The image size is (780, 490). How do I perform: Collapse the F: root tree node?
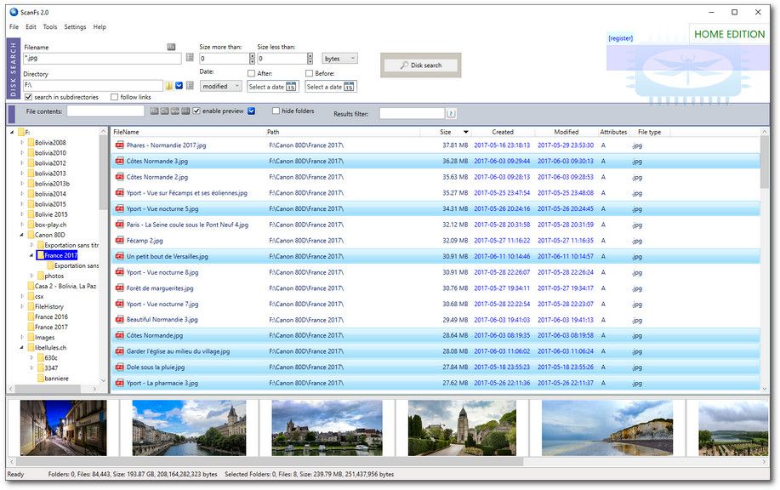tap(12, 133)
